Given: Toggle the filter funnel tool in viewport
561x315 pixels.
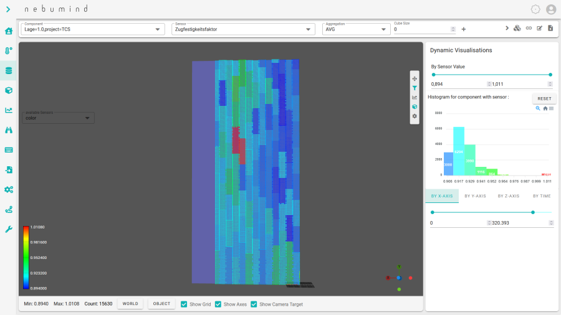Looking at the screenshot, I should [x=415, y=88].
